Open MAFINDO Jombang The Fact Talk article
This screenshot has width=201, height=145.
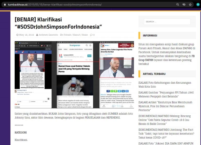tap(166, 134)
